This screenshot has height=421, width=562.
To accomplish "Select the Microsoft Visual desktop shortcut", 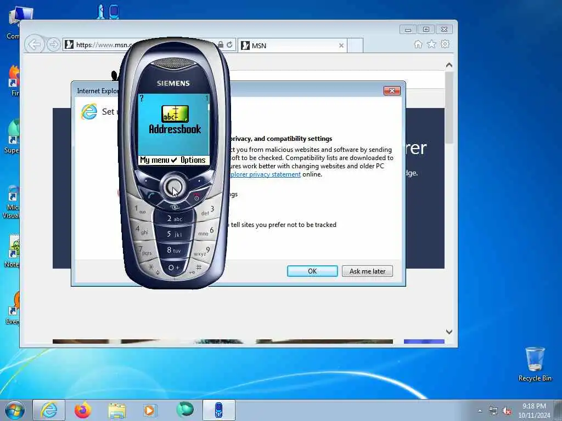I will tap(12, 202).
